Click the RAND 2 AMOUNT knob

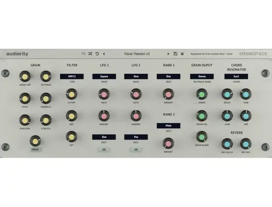(168, 143)
